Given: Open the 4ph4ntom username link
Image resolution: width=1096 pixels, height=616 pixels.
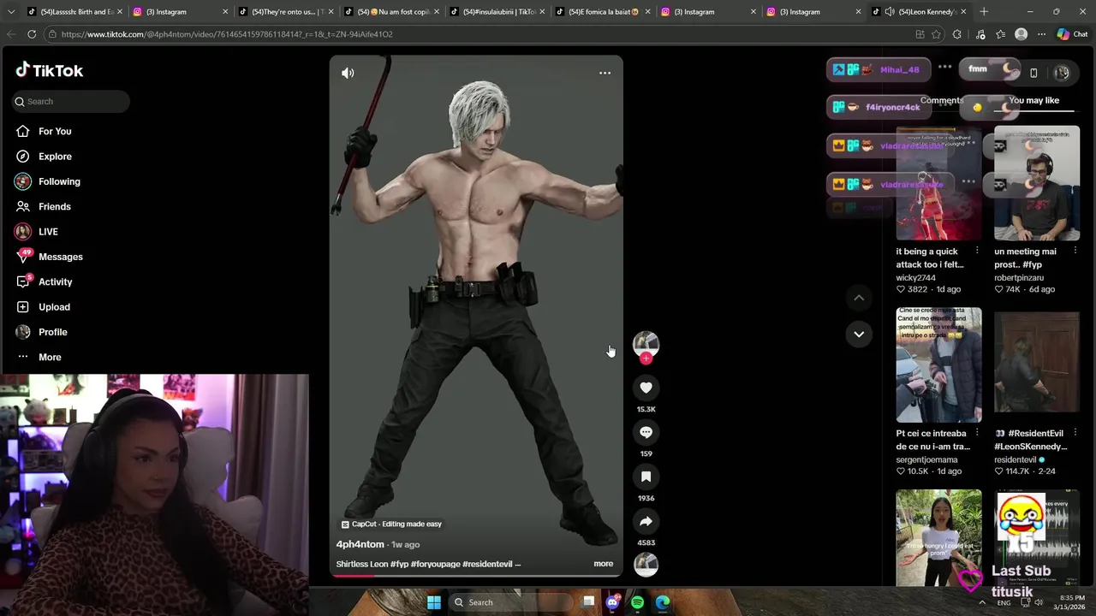Looking at the screenshot, I should click(360, 544).
